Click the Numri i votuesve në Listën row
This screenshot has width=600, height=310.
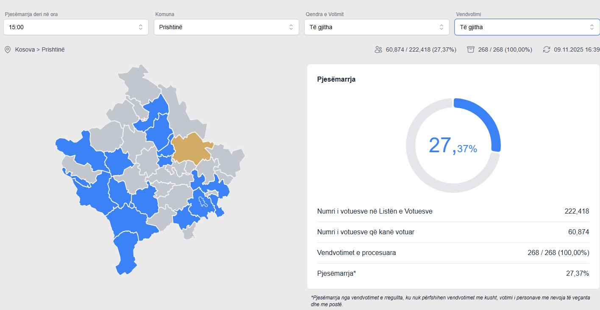click(x=453, y=211)
